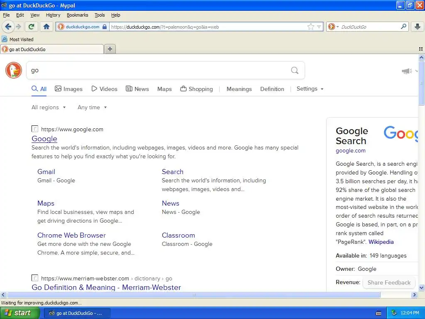425x319 pixels.
Task: Click the browser URL address field
Action: click(208, 27)
